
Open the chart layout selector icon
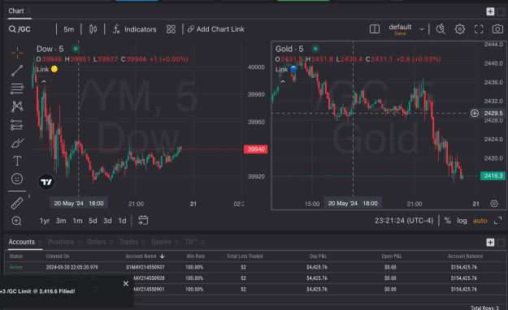click(375, 29)
